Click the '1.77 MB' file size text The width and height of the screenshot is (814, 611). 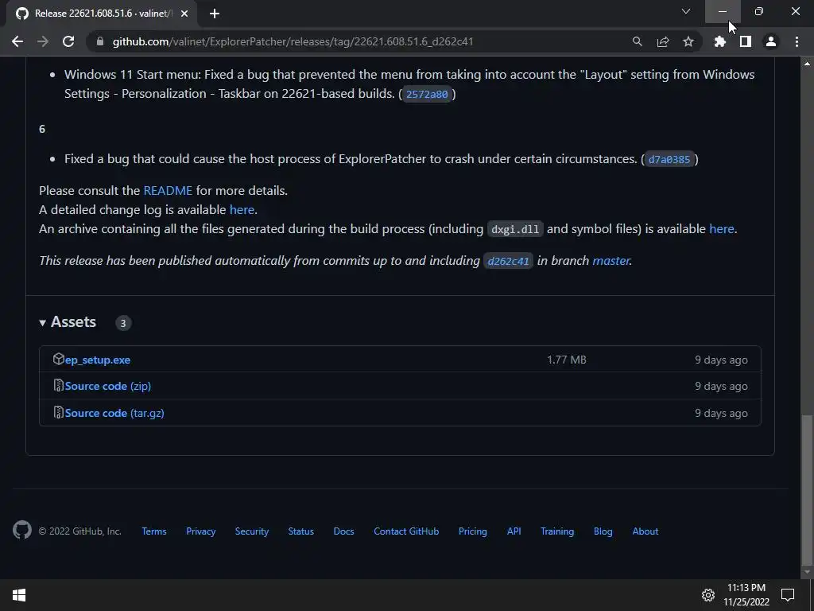(x=566, y=360)
